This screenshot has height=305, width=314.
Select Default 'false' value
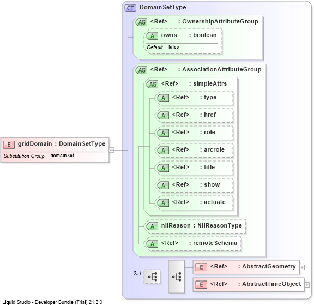click(x=173, y=47)
